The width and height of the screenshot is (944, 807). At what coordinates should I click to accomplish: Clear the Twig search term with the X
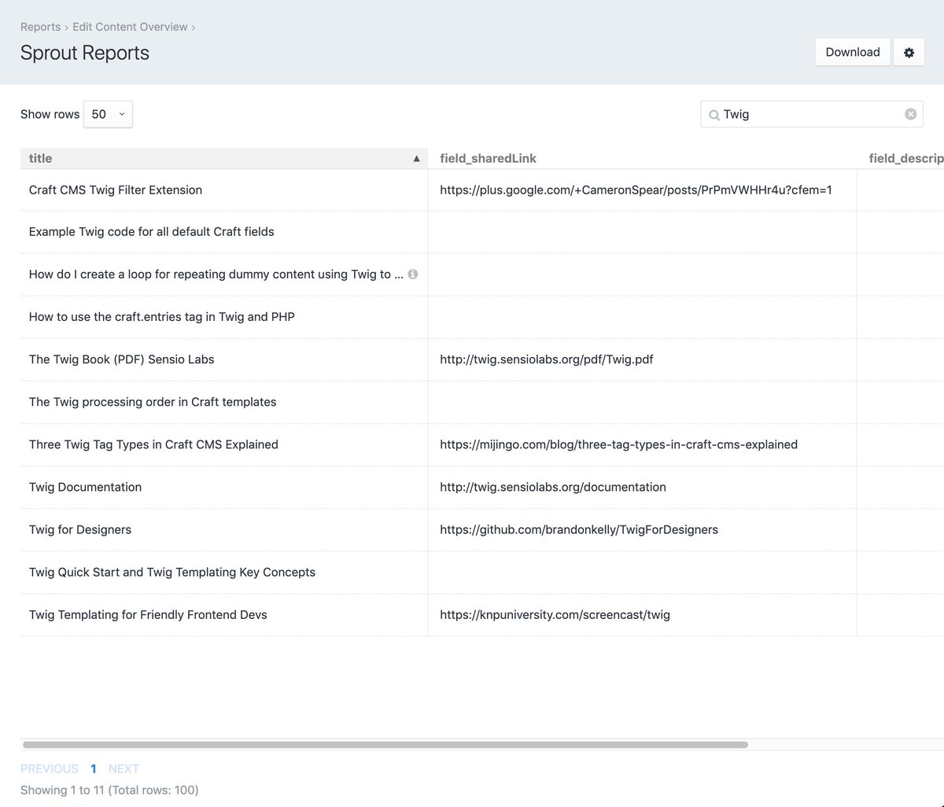coord(910,114)
